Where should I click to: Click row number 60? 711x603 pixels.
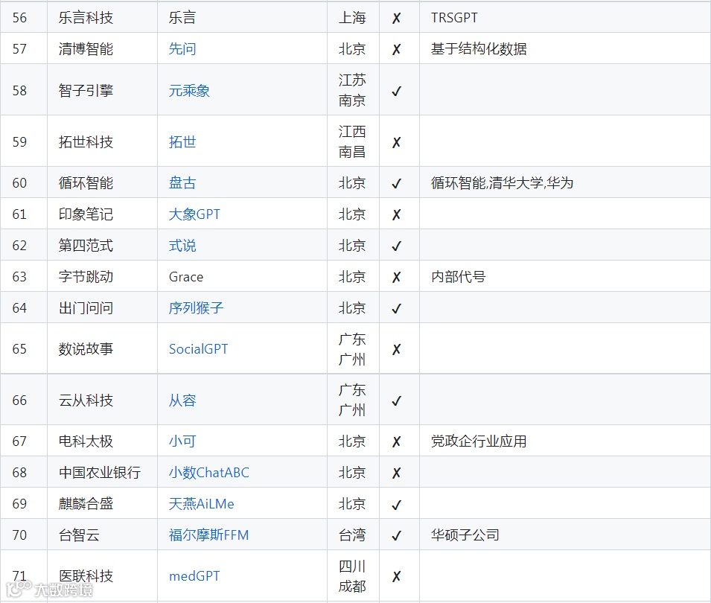click(x=19, y=183)
